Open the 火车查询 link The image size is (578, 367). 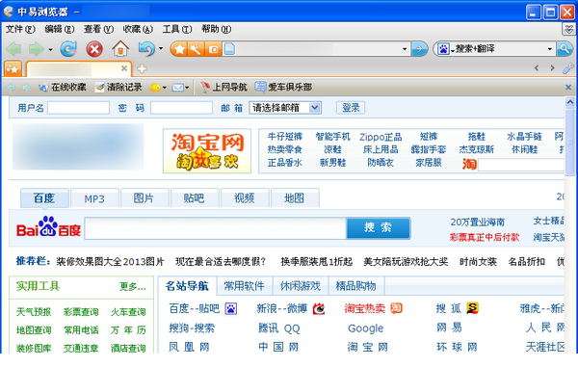[128, 312]
